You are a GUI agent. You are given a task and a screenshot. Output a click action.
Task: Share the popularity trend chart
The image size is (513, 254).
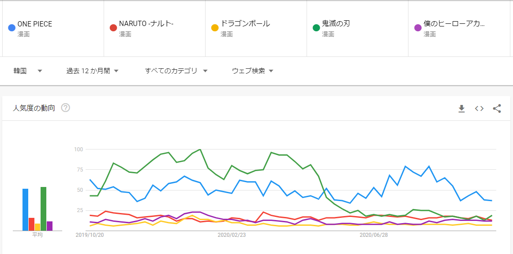pyautogui.click(x=497, y=108)
